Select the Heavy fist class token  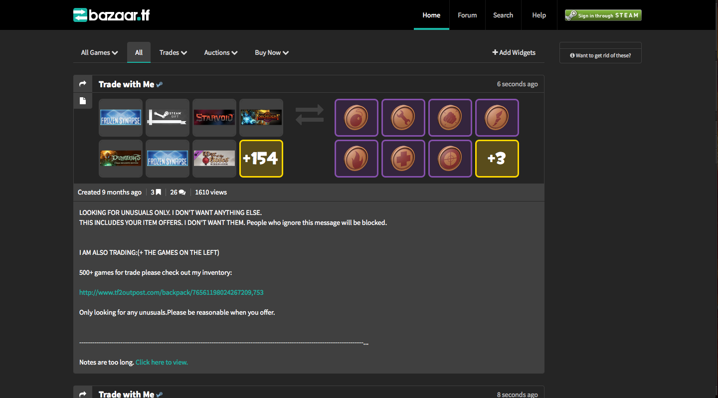pyautogui.click(x=450, y=118)
